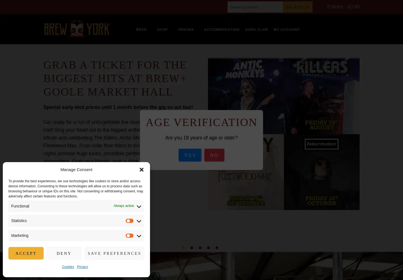403x280 pixels.
Task: Open the Shop menu
Action: (162, 29)
